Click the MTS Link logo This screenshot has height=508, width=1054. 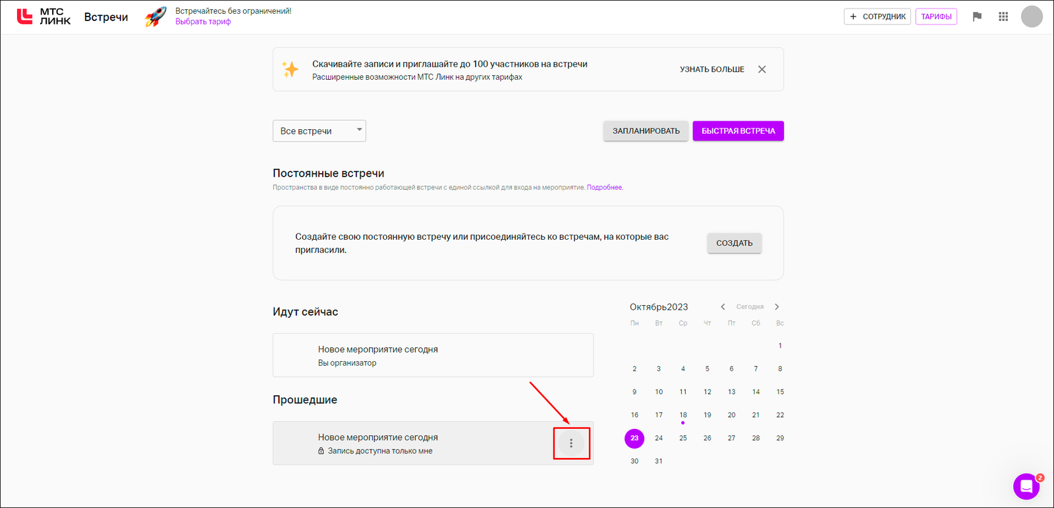click(x=43, y=16)
